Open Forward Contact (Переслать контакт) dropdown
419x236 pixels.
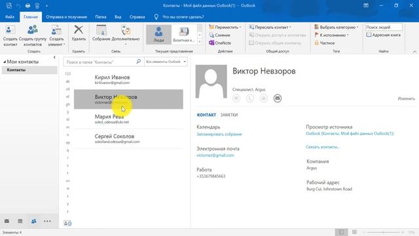pyautogui.click(x=270, y=27)
